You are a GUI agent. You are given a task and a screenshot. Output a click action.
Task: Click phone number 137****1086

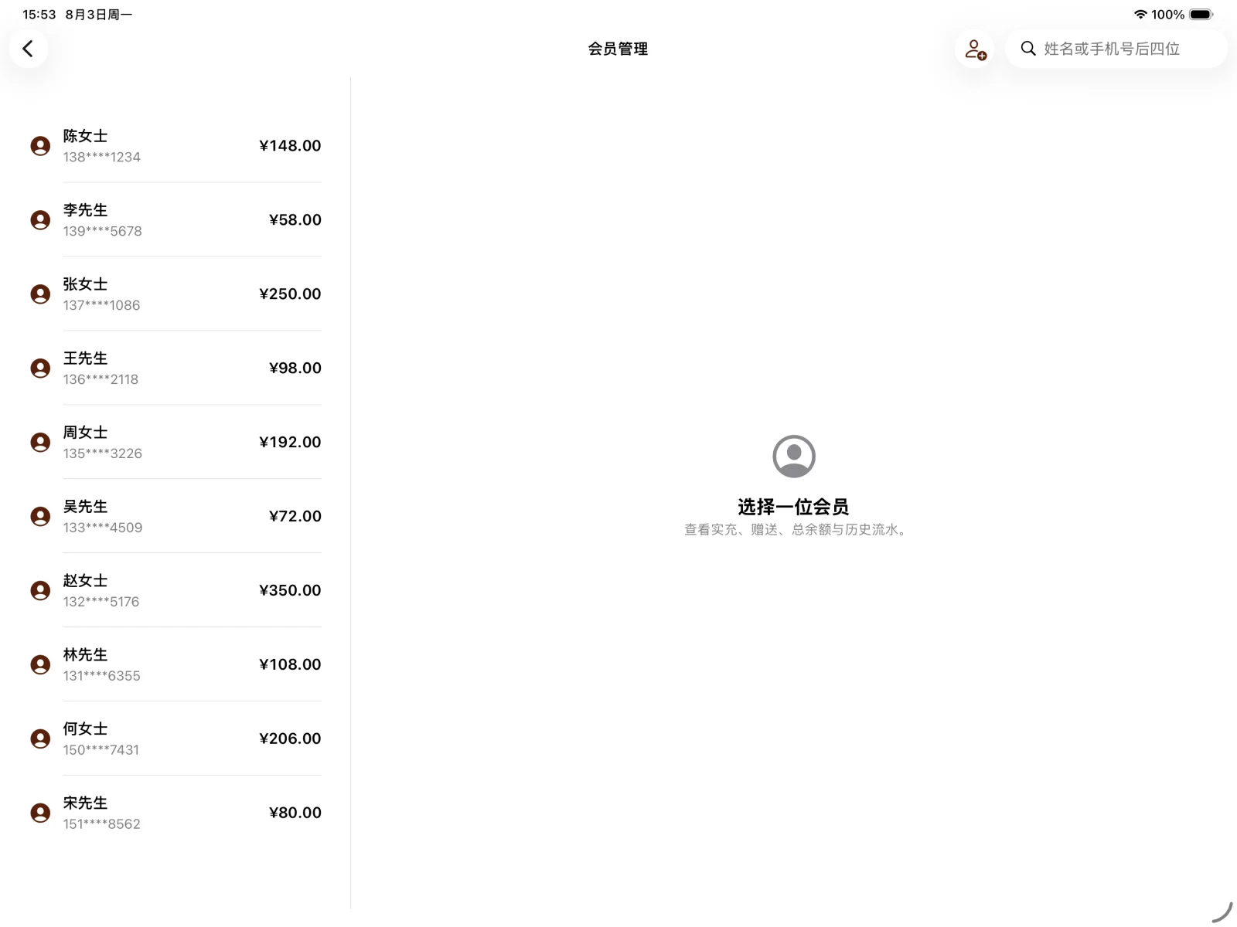pos(102,306)
